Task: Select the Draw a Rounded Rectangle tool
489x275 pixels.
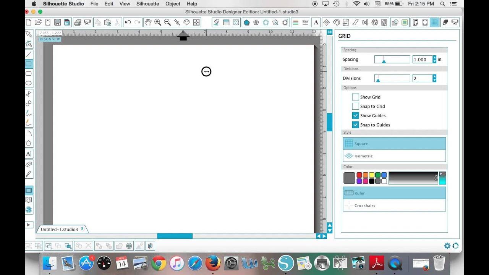Action: pyautogui.click(x=29, y=73)
